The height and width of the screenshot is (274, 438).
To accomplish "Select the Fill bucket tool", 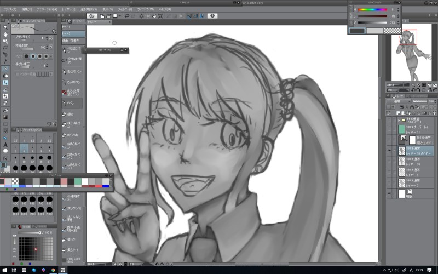I will pos(5,111).
